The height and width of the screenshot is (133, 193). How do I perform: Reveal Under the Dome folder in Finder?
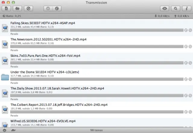pyautogui.click(x=190, y=79)
